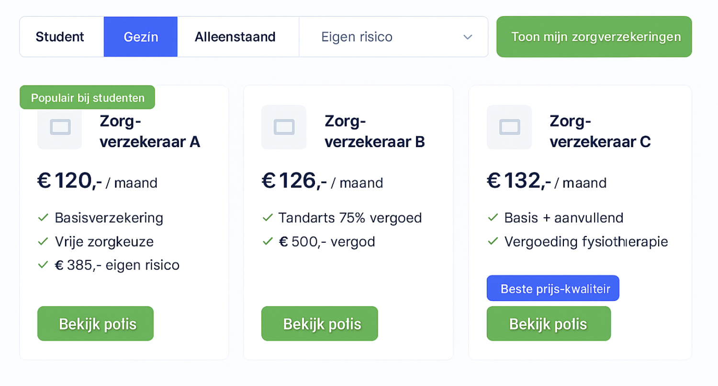The height and width of the screenshot is (386, 718).
Task: Click the Zorgverzekeraar C logo icon
Action: (x=509, y=127)
